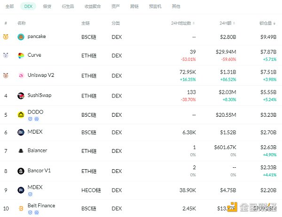Sort by 锁仓量 column arrow
Viewport: 282px width, 217px height.
[x=274, y=23]
